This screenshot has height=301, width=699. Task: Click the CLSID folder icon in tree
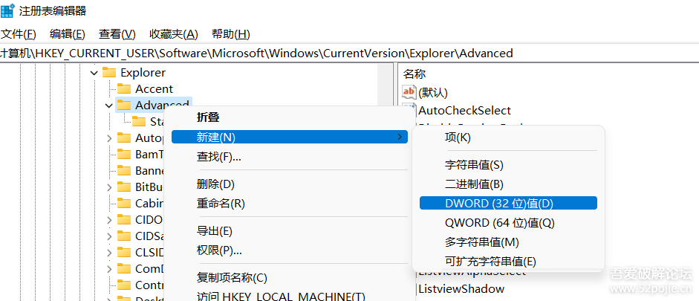click(124, 253)
